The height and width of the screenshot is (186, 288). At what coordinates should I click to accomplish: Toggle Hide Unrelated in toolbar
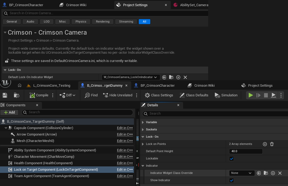point(118,95)
